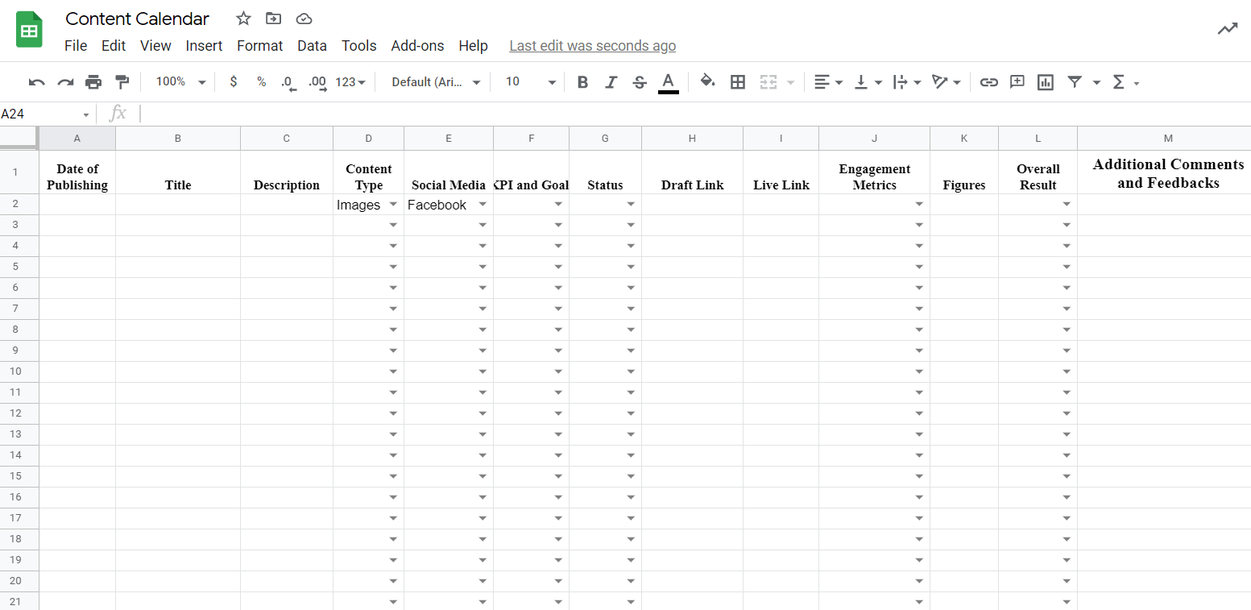Open the Add-ons menu
The image size is (1251, 610).
pos(417,46)
